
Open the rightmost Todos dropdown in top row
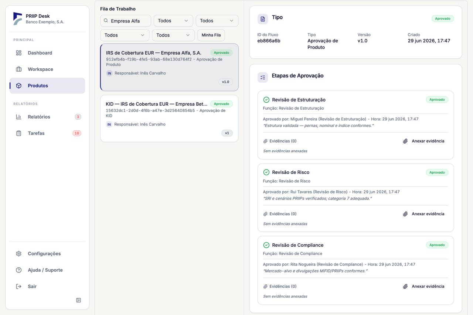pyautogui.click(x=217, y=21)
